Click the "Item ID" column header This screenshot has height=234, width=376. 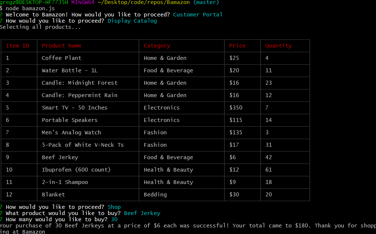pyautogui.click(x=18, y=46)
